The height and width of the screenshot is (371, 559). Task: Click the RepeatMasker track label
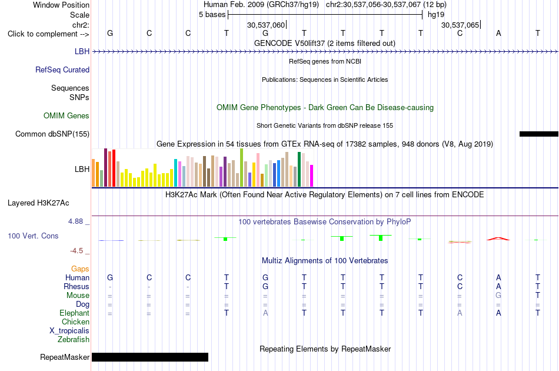[x=65, y=357]
